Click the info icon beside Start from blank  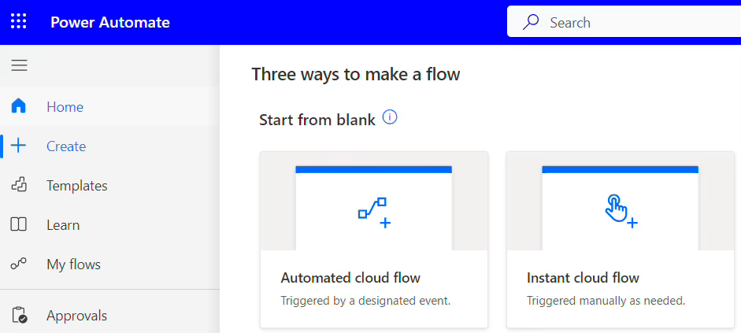pos(390,118)
